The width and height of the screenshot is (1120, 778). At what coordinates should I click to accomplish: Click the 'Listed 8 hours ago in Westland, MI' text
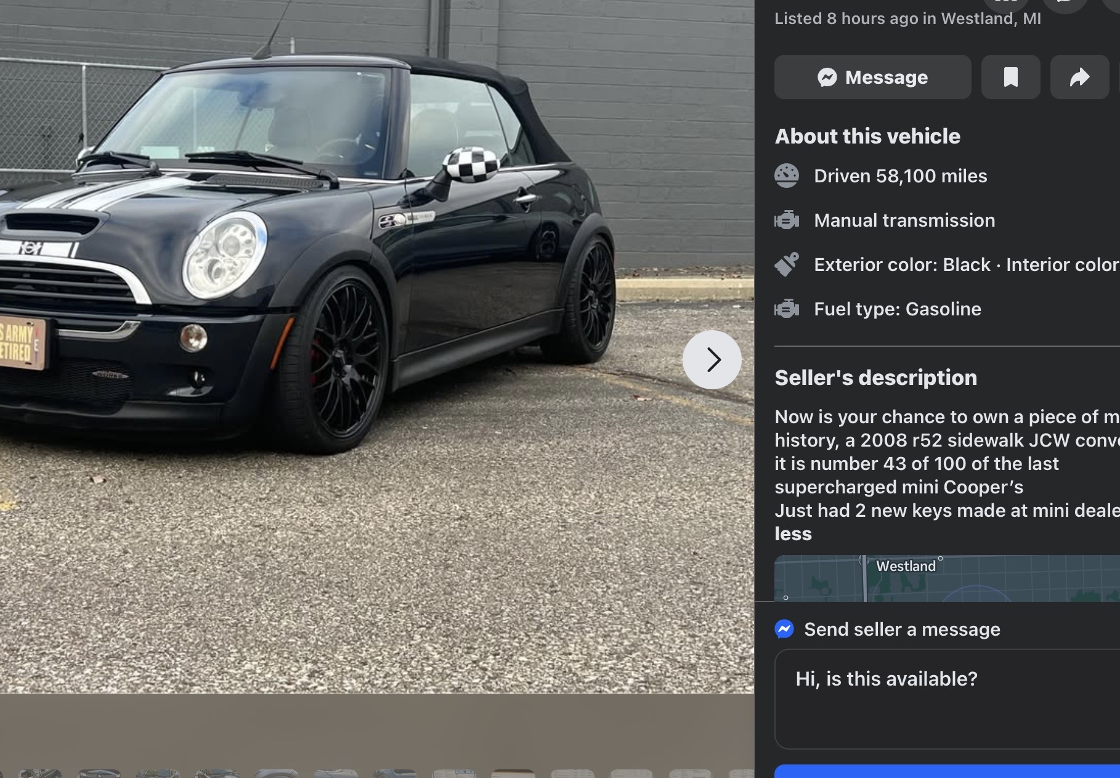(x=907, y=18)
